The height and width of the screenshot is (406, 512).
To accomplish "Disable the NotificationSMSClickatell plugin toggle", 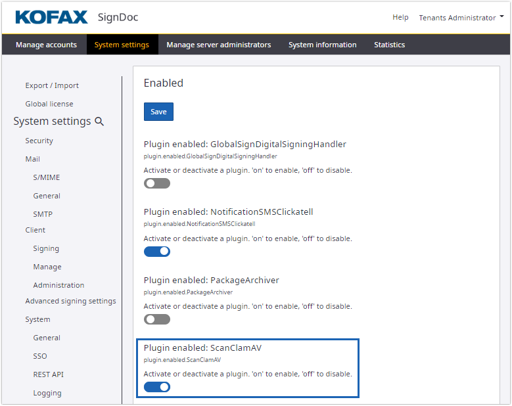I will (156, 252).
